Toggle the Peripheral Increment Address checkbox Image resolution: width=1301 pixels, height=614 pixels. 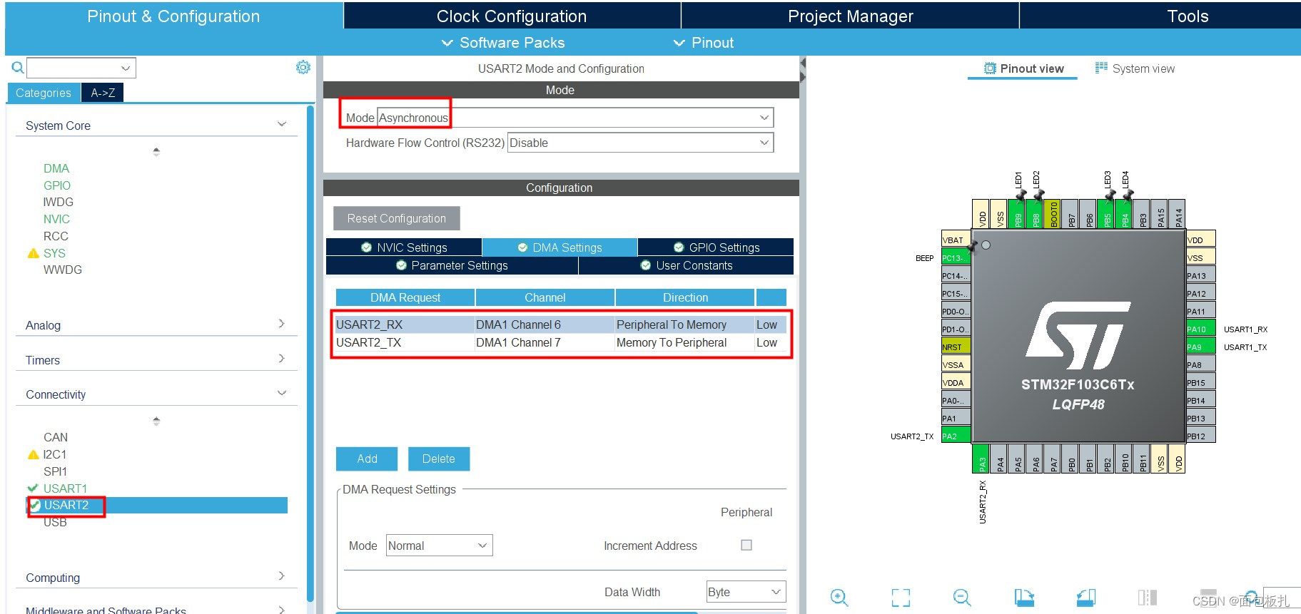746,545
